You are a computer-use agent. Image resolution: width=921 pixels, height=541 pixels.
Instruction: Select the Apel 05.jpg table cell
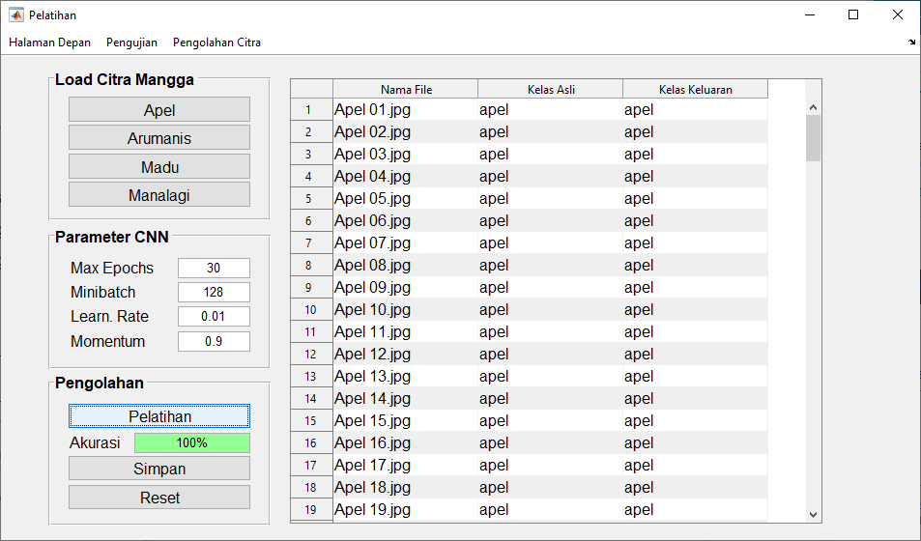[x=405, y=199]
